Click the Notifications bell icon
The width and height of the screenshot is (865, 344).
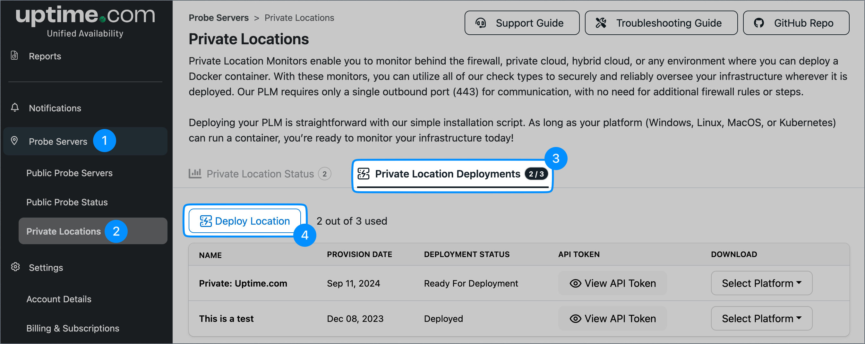[15, 107]
